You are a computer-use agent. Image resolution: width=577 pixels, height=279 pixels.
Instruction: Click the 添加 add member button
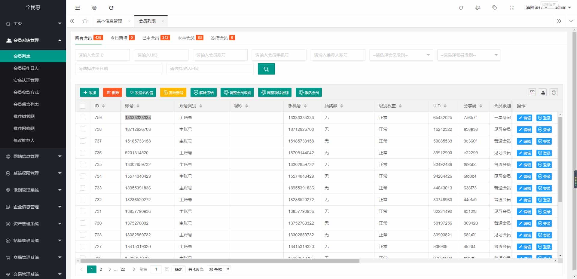coord(89,92)
